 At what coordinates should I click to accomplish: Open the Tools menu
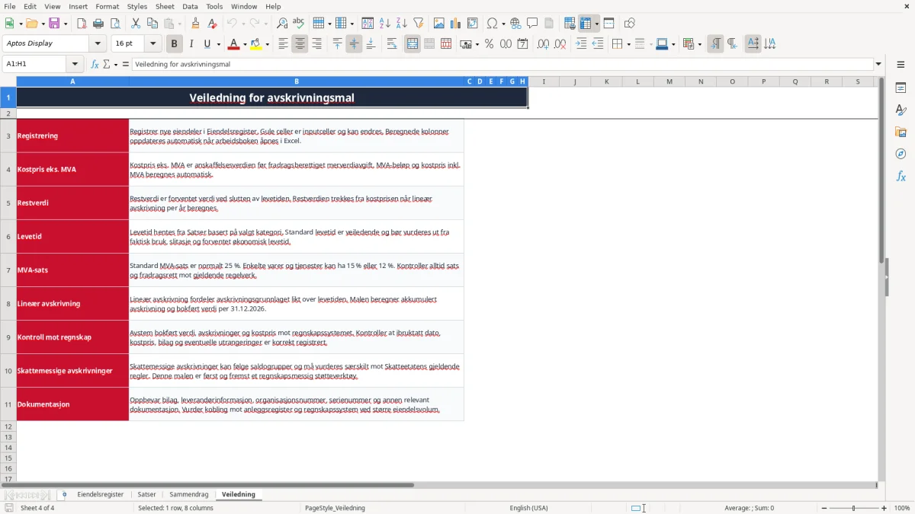point(214,6)
